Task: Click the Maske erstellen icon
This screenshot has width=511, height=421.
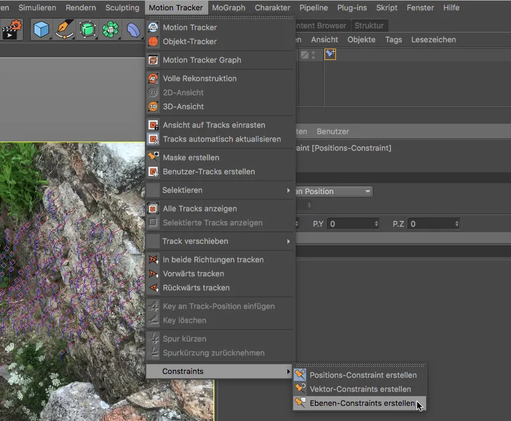Action: coord(153,158)
